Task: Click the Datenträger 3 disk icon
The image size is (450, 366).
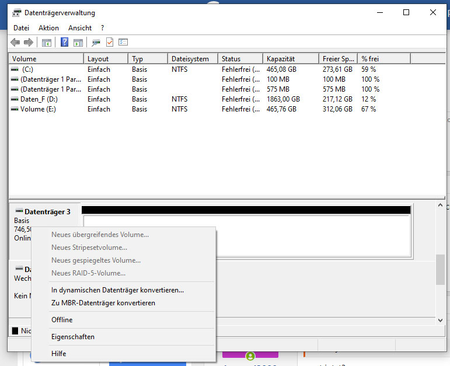Action: [19, 211]
